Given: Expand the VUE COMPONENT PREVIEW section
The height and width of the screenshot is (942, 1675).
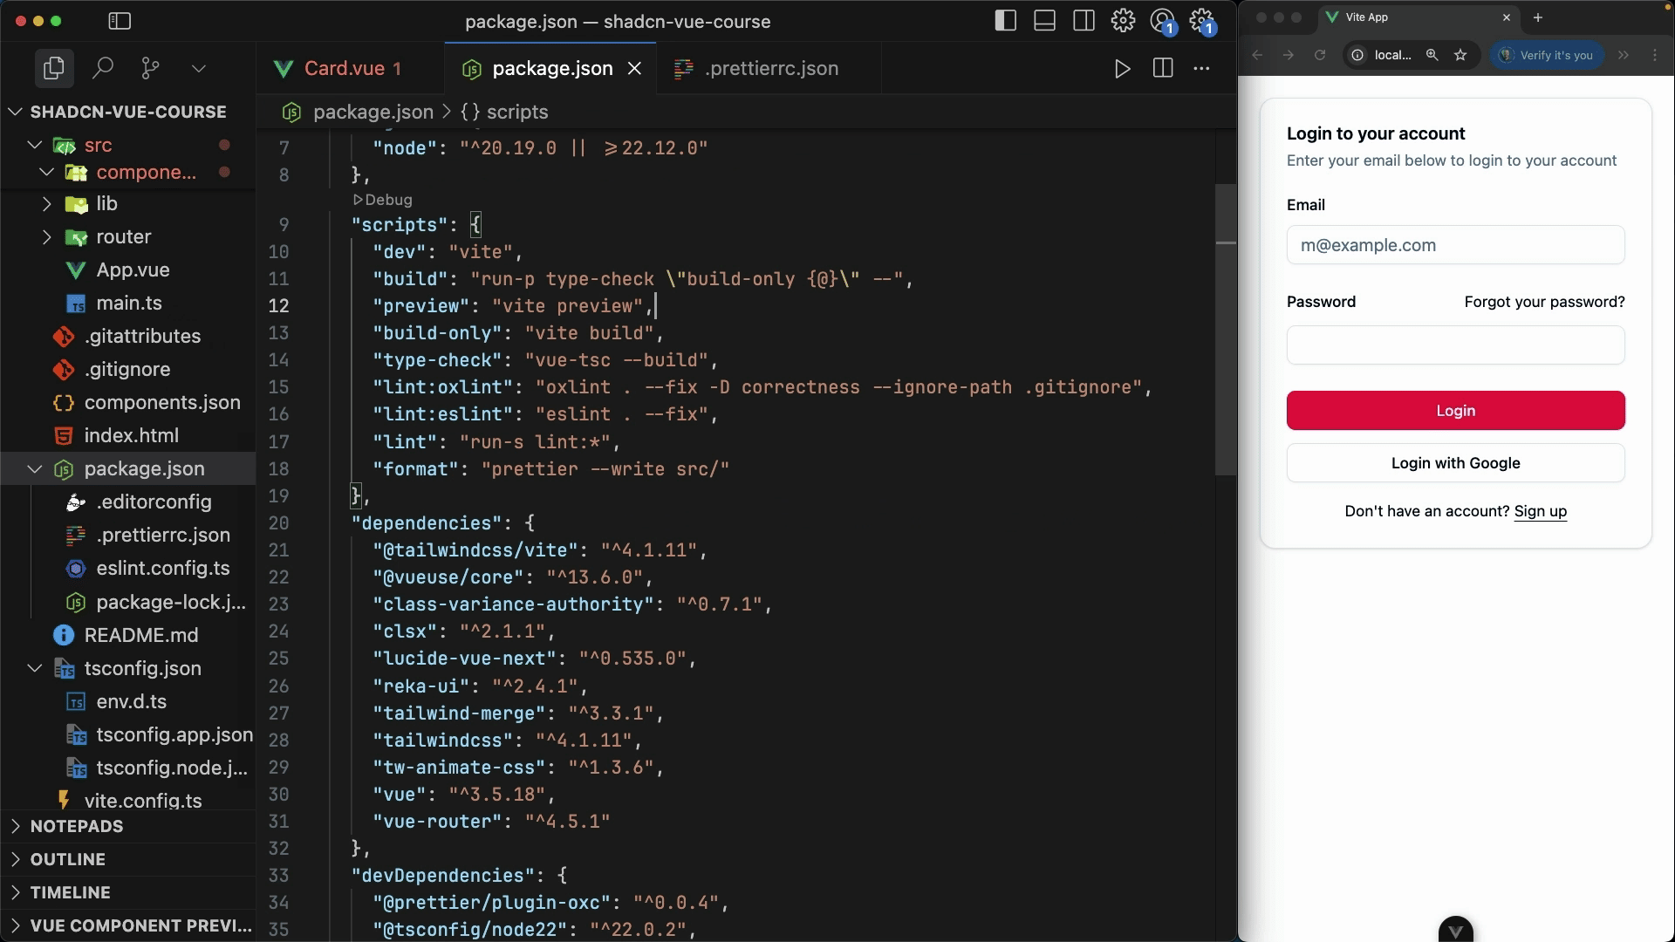Looking at the screenshot, I should coord(128,925).
